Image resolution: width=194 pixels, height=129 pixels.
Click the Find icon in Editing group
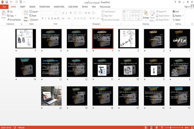(x=174, y=12)
